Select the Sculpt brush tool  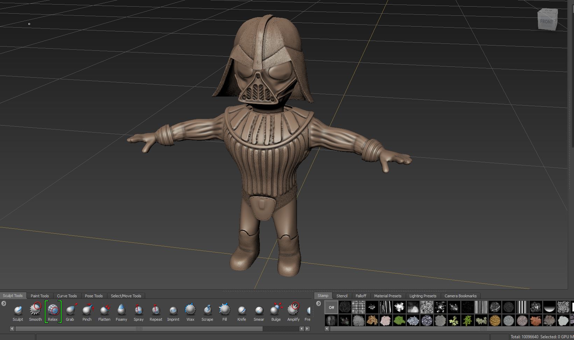tap(18, 310)
